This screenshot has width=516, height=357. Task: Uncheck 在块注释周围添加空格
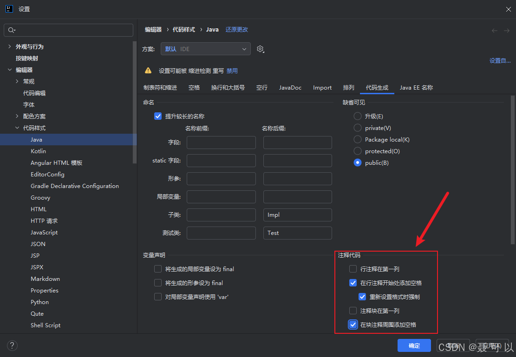353,325
